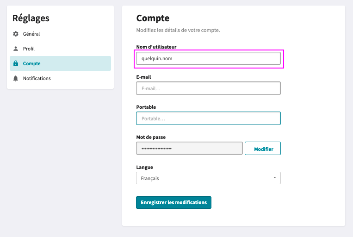Screen dimensions: 353x237
Task: Click the gear icon beside Général
Action: (16, 34)
